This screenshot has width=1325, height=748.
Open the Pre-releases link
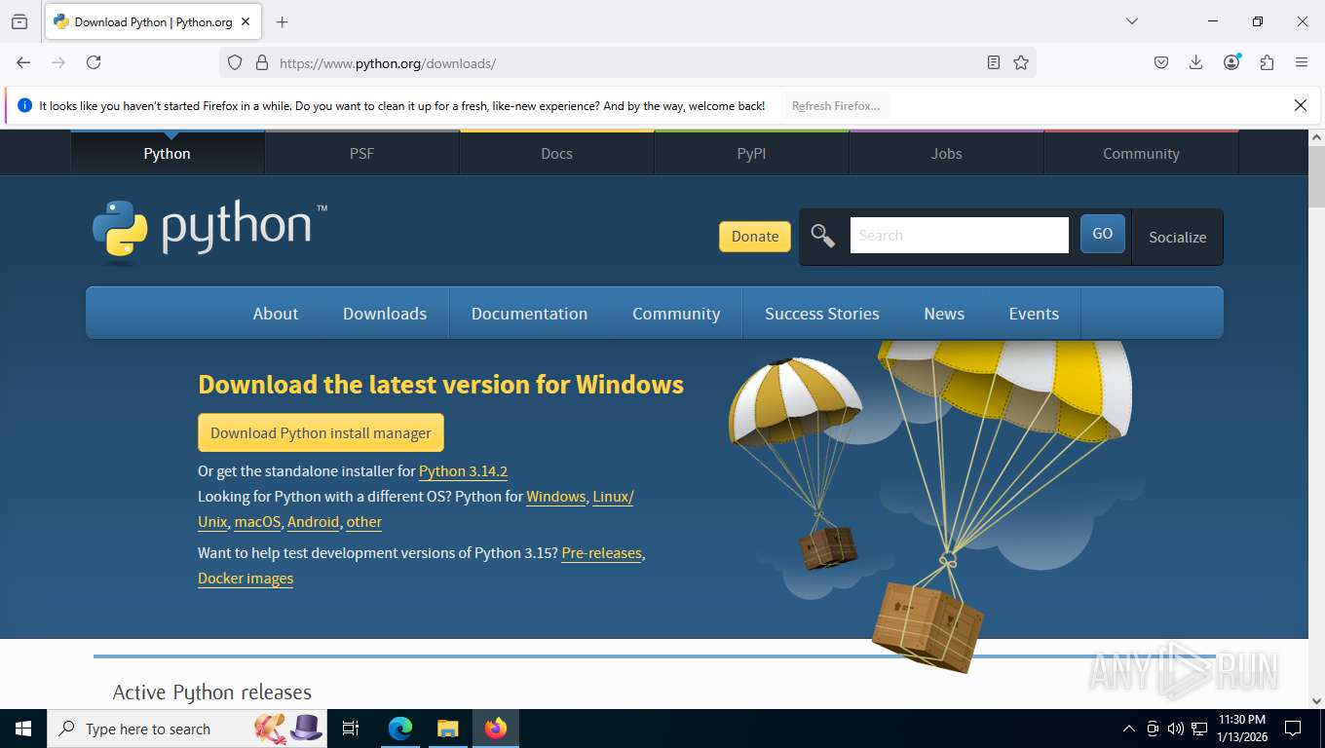point(601,553)
